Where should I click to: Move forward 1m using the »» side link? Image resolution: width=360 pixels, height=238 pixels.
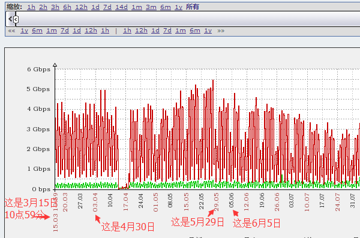(181, 31)
